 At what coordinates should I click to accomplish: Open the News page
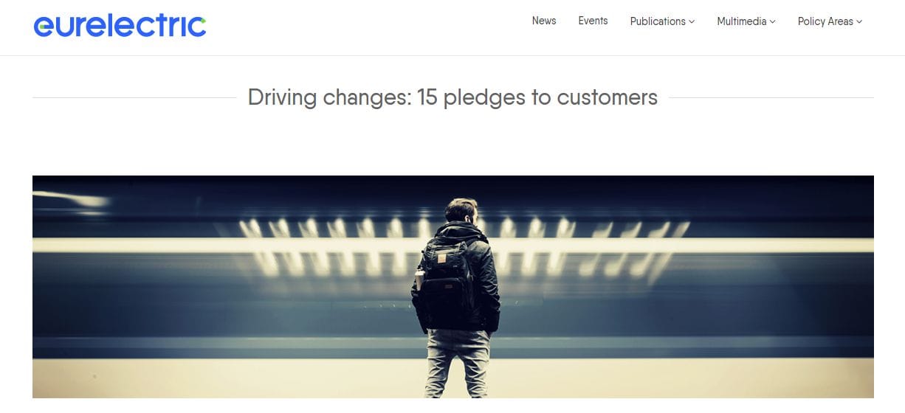coord(544,21)
